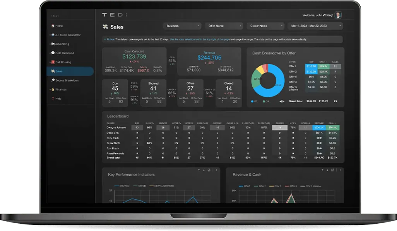Click drill-up arrow on Key Performance Indicators chart
This screenshot has width=397, height=231.
[199, 170]
